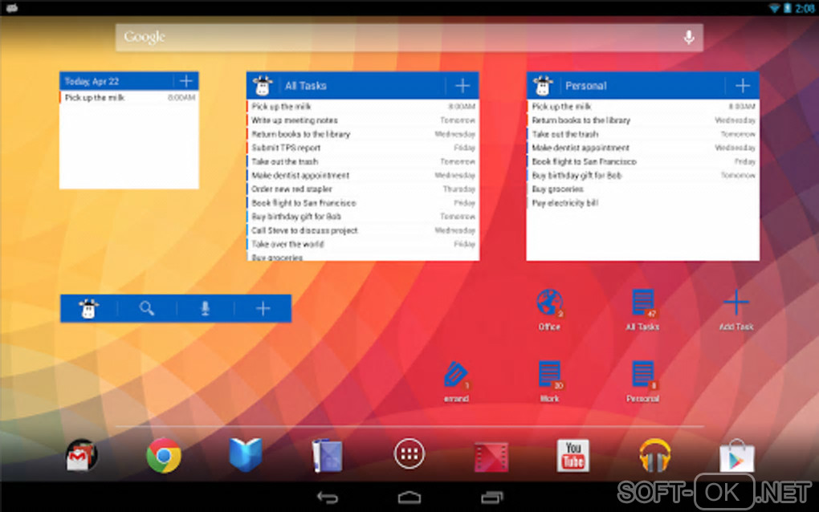819x512 pixels.
Task: Launch Chrome from the dock
Action: coord(164,456)
